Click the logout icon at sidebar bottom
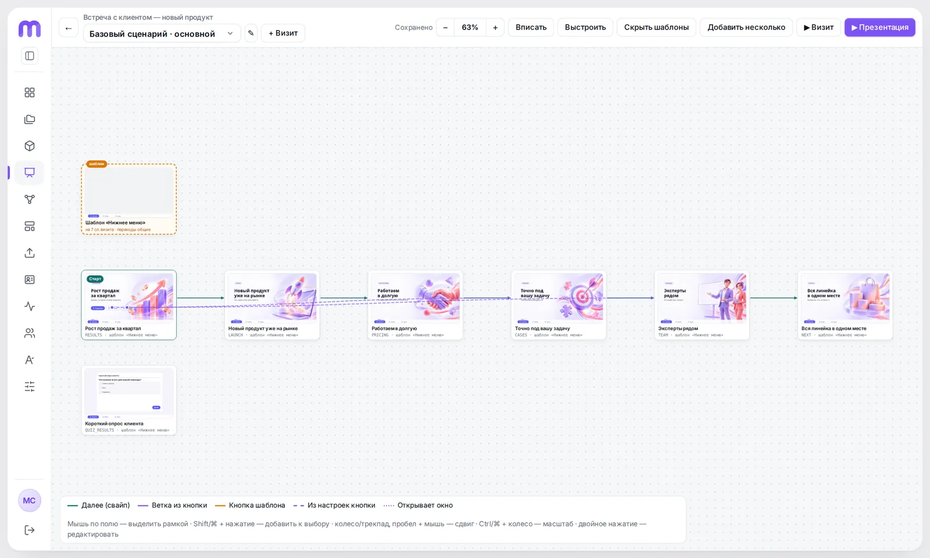Viewport: 930px width, 558px height. coord(30,530)
